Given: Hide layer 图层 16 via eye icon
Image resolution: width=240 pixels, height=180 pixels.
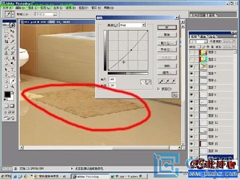Looking at the screenshot, I should (191, 151).
